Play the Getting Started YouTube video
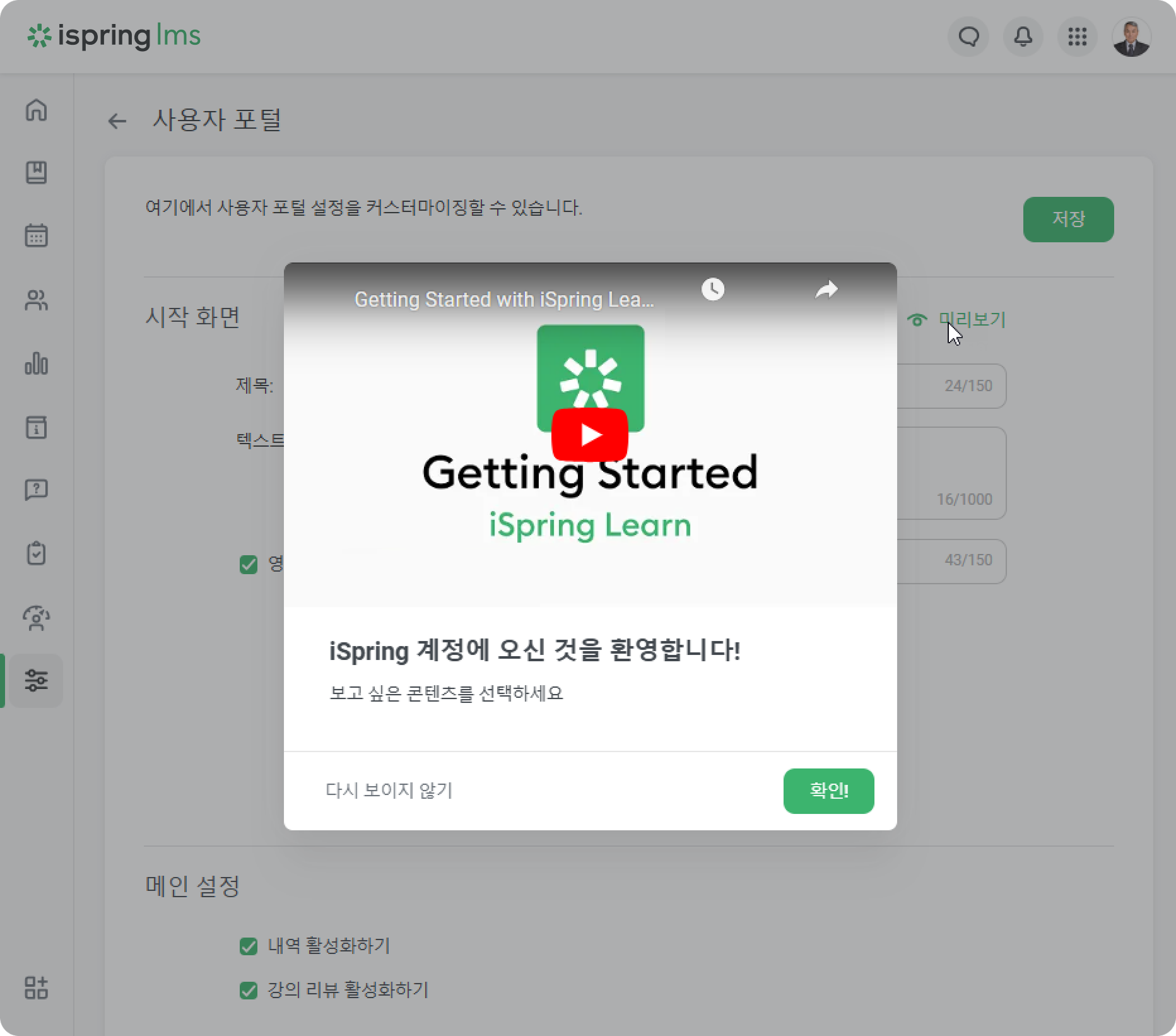 tap(590, 435)
